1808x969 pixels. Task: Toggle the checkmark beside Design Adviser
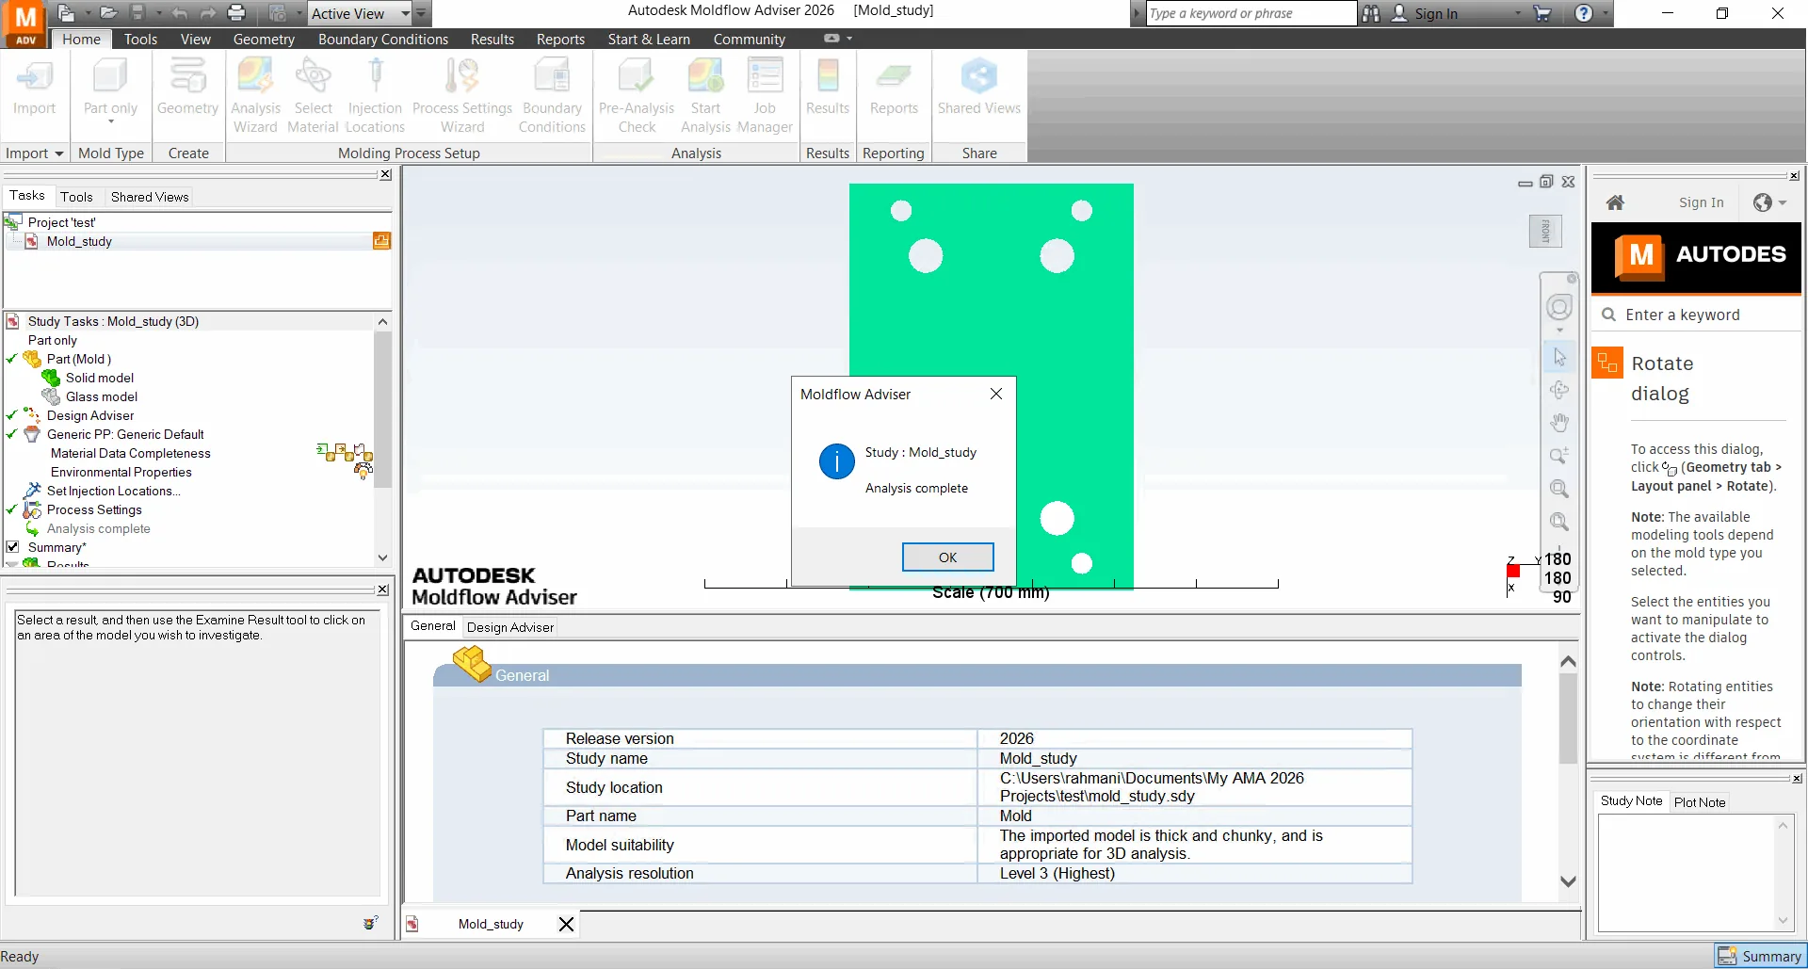point(11,415)
